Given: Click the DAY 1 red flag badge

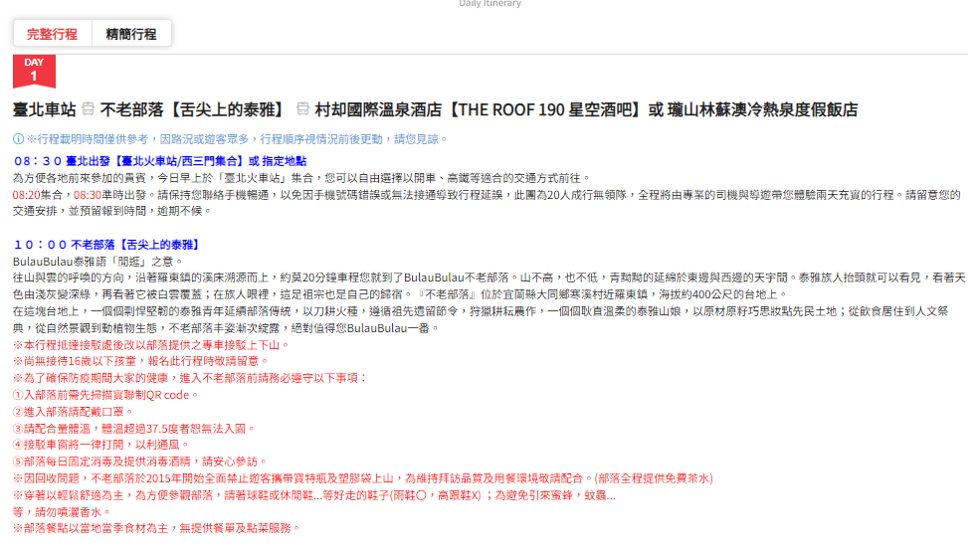Looking at the screenshot, I should point(35,71).
